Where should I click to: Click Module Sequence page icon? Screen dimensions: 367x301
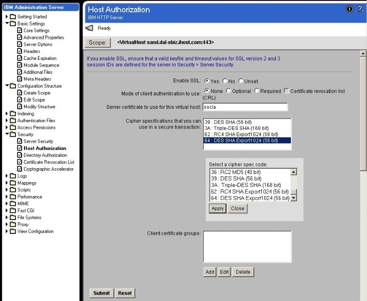[x=20, y=65]
